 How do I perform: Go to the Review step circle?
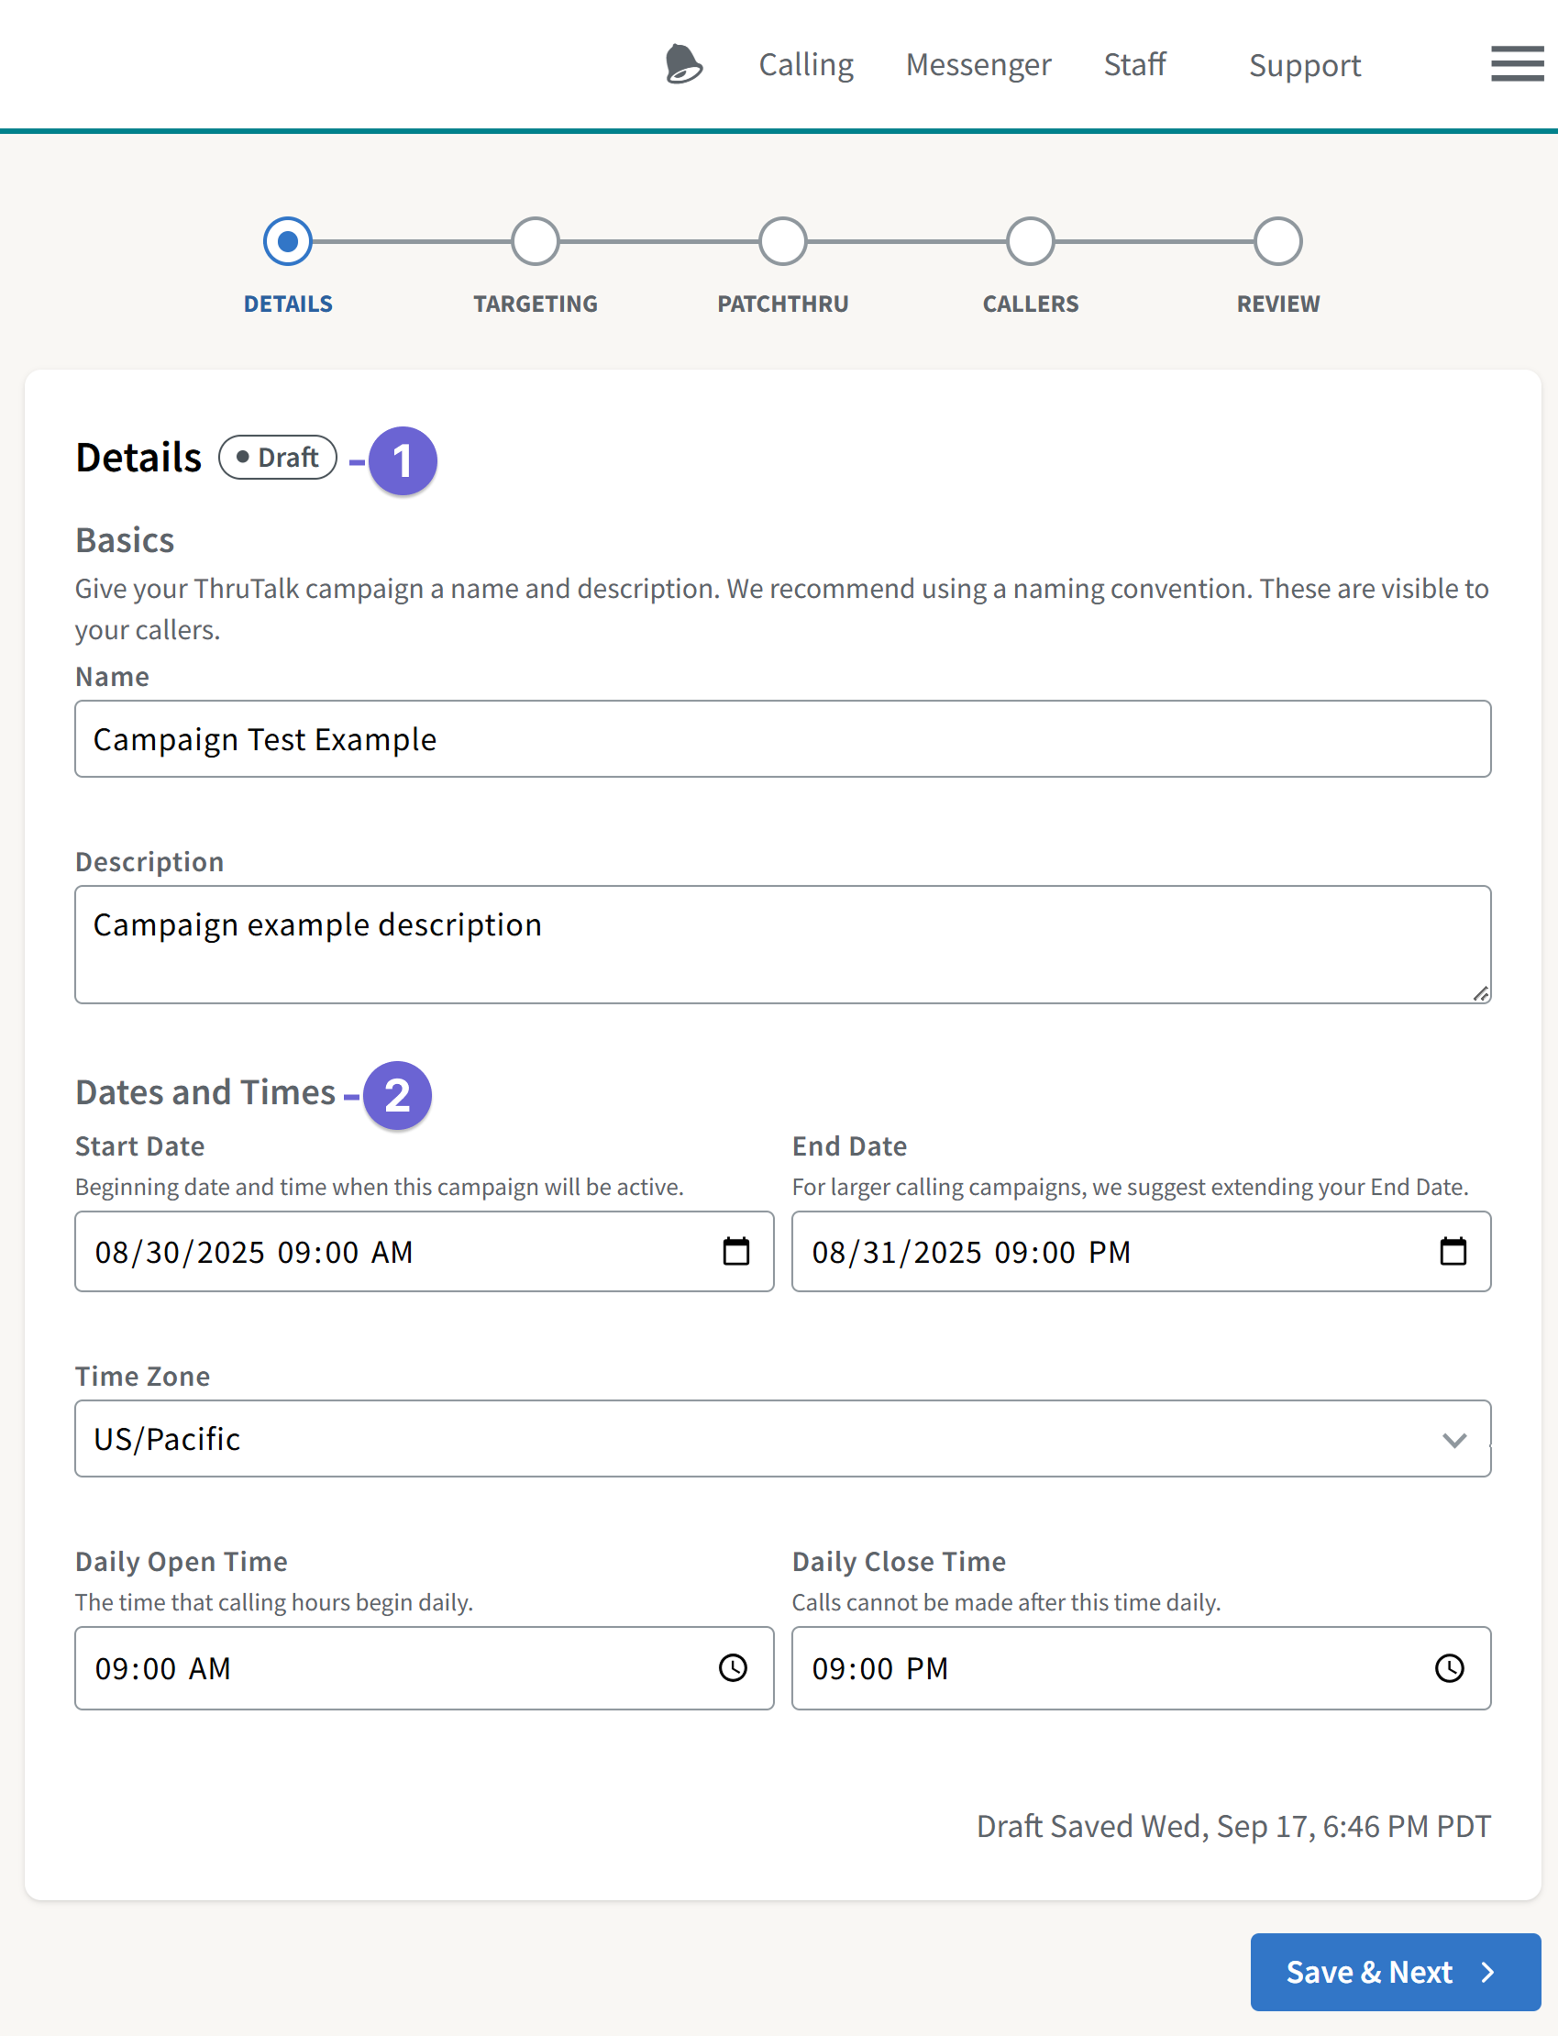1278,241
